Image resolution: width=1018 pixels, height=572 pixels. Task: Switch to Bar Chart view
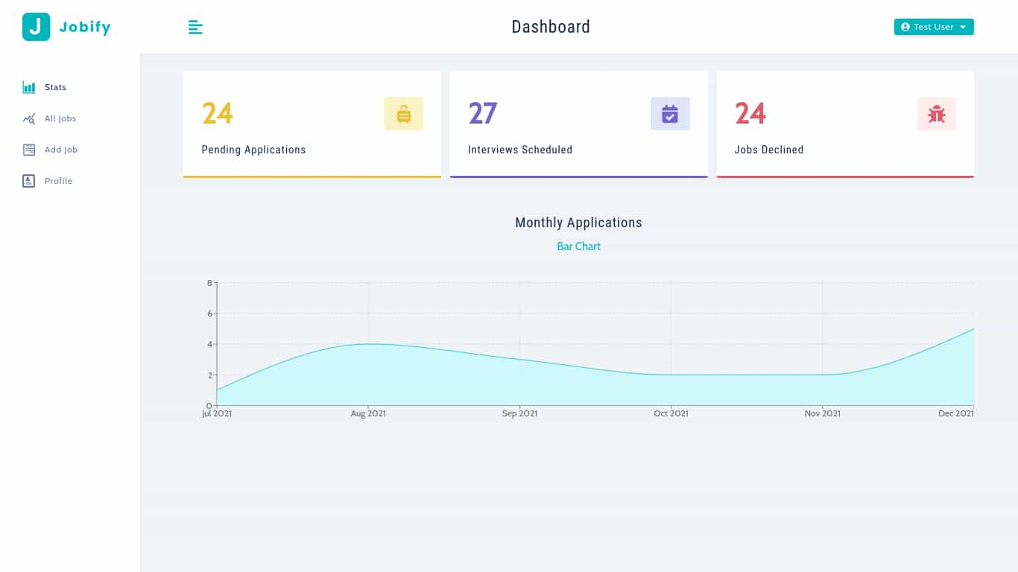[x=578, y=247]
